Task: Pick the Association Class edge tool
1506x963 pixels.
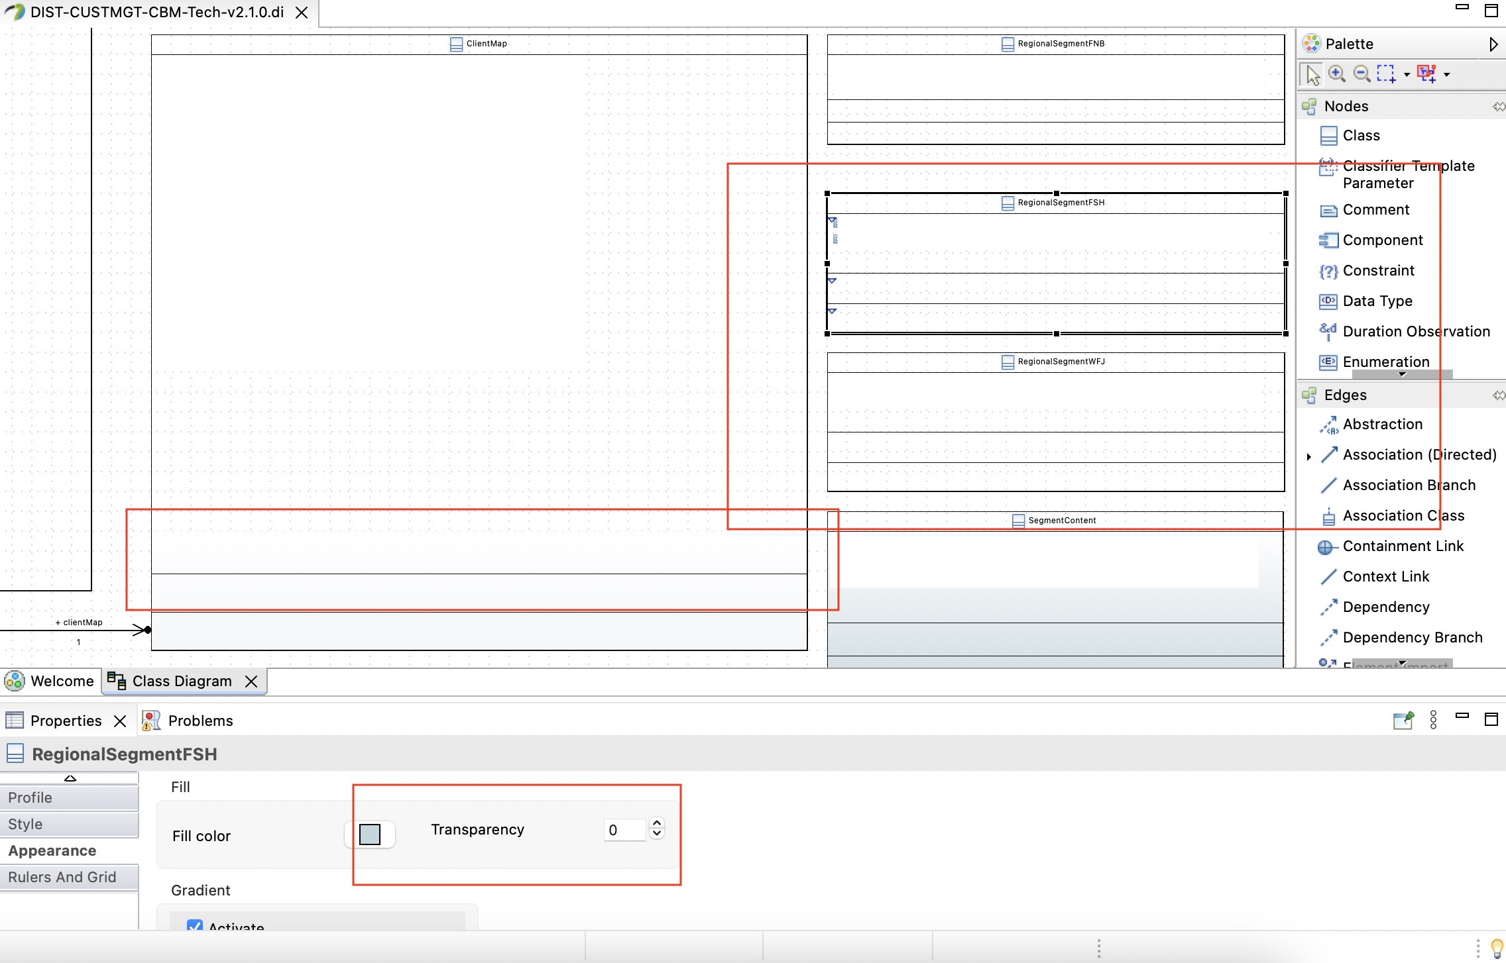Action: tap(1392, 516)
